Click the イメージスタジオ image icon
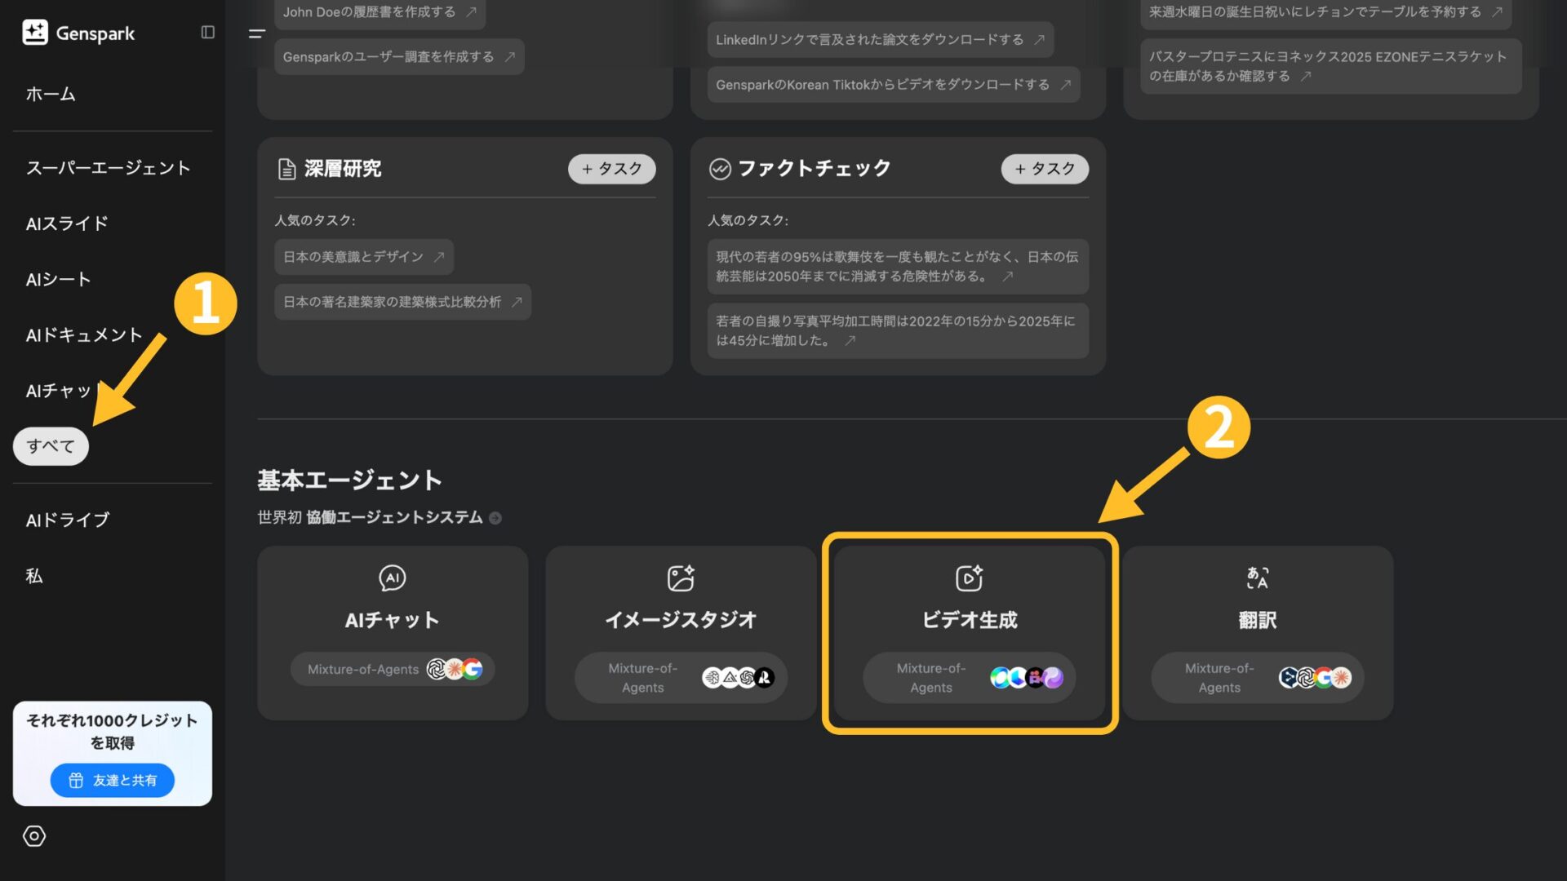This screenshot has height=881, width=1567. pos(681,578)
